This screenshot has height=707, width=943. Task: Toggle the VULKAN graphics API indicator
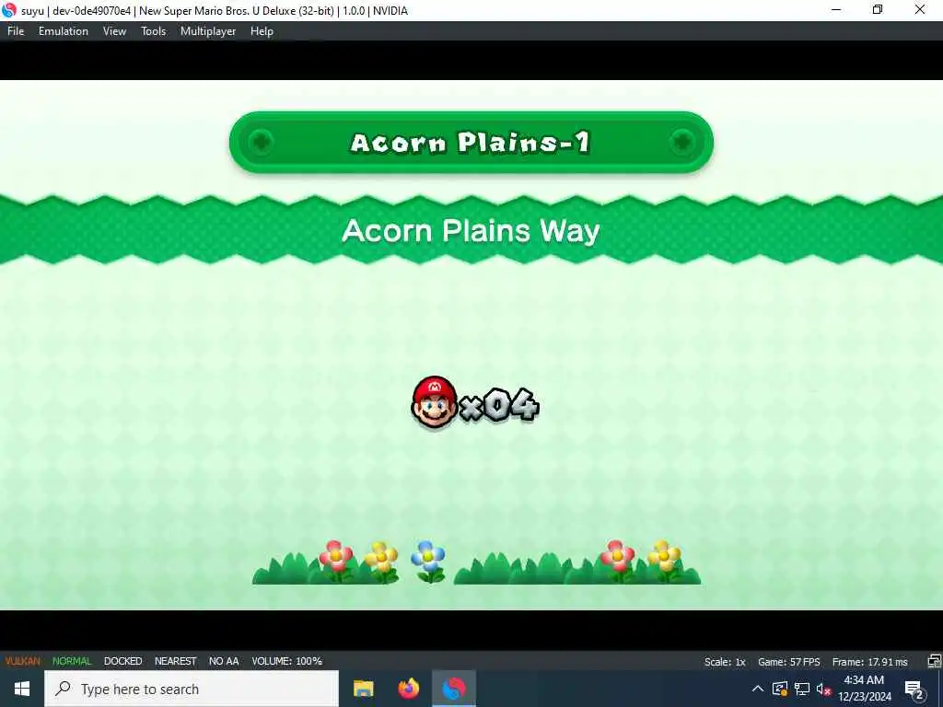pyautogui.click(x=22, y=661)
